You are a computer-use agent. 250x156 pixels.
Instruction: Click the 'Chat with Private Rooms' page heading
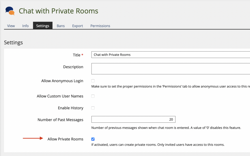click(x=58, y=11)
